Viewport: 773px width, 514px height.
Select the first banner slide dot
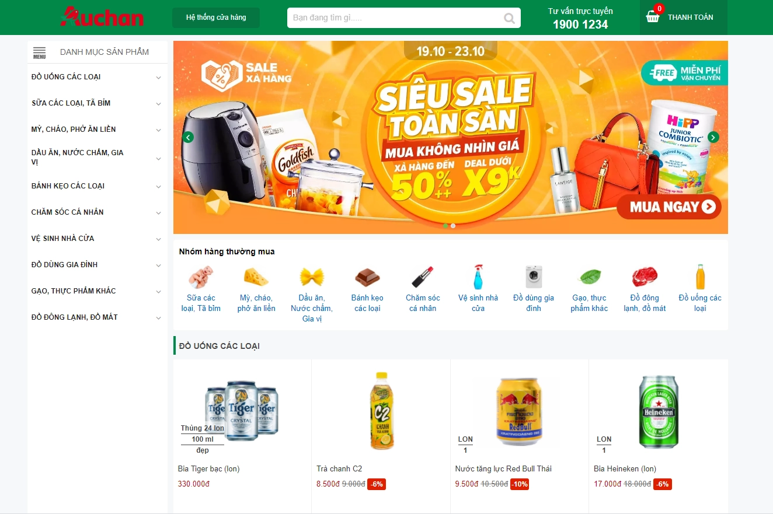tap(445, 226)
